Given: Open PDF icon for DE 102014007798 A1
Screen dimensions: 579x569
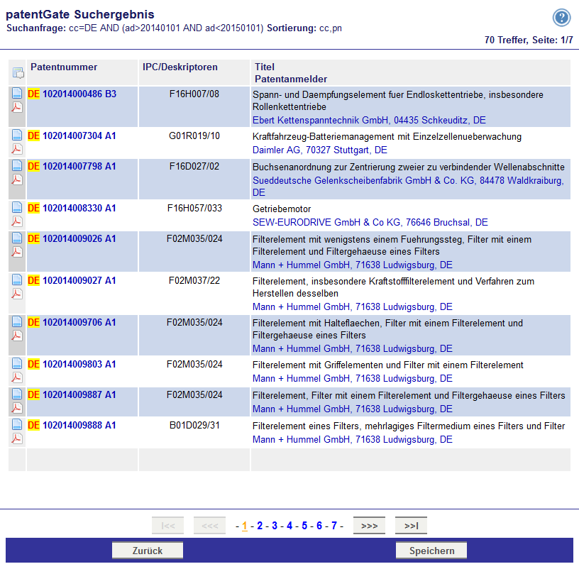Looking at the screenshot, I should 17,179.
